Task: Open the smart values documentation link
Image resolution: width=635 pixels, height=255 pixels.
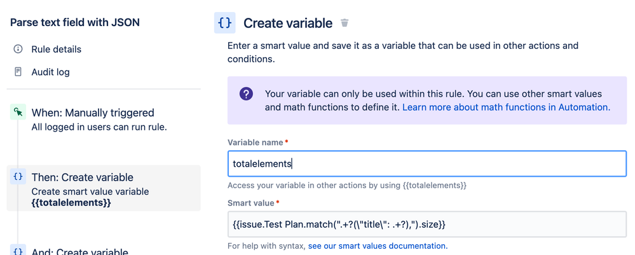Action: coord(378,245)
